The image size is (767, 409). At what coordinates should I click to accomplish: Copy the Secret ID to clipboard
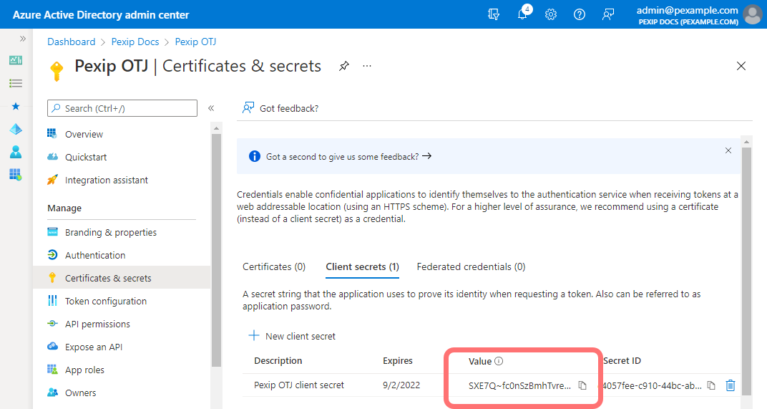pos(711,385)
